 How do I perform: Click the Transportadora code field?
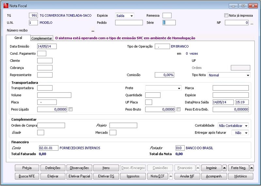click(45, 88)
